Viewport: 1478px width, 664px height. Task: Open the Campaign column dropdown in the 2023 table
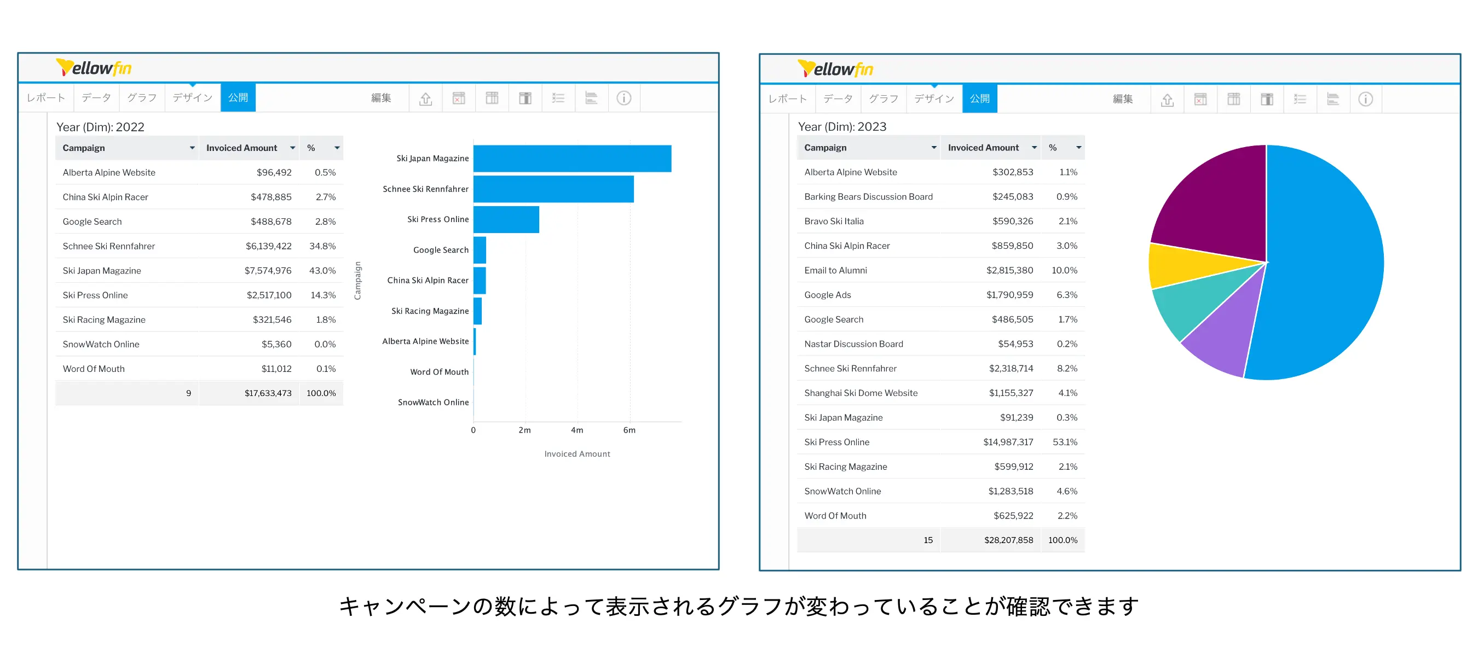[933, 148]
